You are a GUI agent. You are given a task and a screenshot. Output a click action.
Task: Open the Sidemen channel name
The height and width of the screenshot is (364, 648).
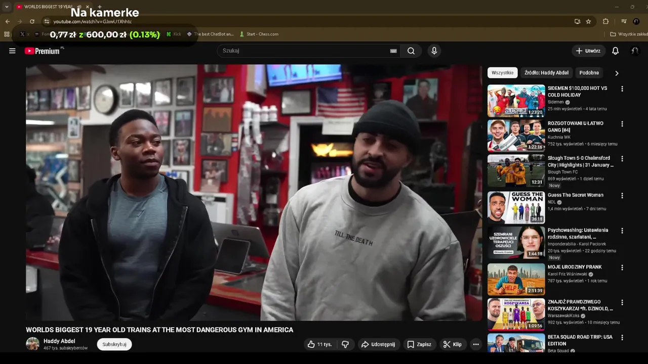(x=556, y=102)
